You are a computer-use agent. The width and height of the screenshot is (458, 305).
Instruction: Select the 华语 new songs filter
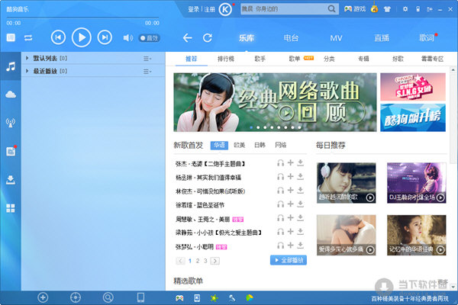click(219, 145)
